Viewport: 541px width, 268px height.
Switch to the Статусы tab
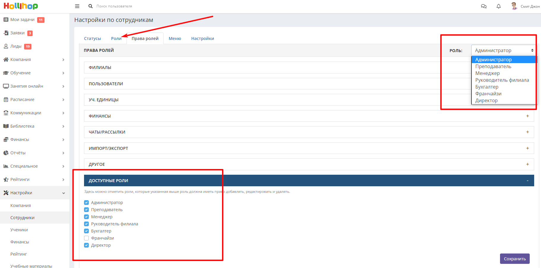tap(92, 38)
